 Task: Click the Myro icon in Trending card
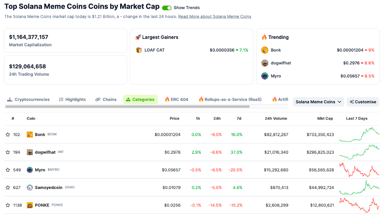coord(265,76)
